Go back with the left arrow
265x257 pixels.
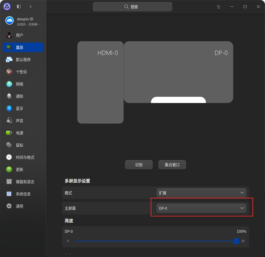tap(30, 7)
